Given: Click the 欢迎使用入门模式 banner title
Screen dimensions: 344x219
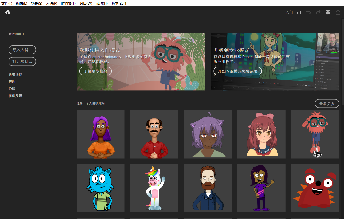Looking at the screenshot, I should (x=100, y=50).
